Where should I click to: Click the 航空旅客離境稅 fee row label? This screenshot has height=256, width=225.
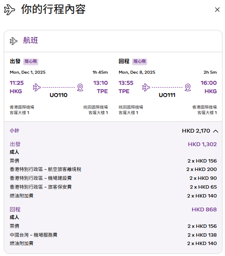pos(45,169)
